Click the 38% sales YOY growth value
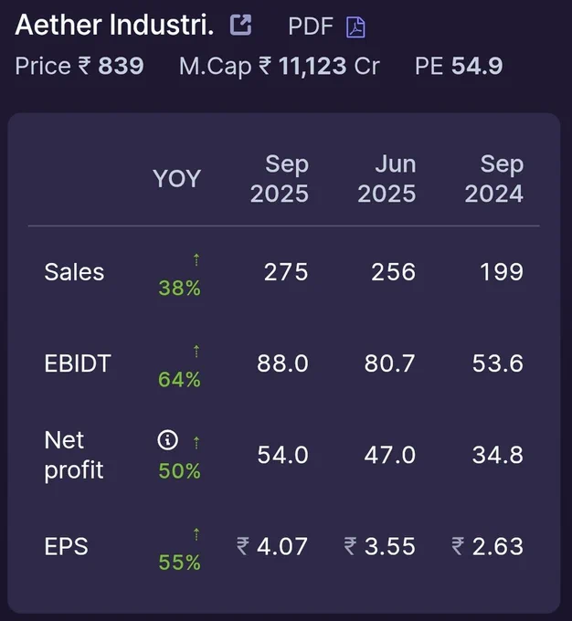Image resolution: width=572 pixels, height=621 pixels. 180,288
